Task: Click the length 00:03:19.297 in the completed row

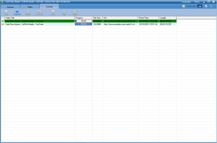Action: pos(166,24)
